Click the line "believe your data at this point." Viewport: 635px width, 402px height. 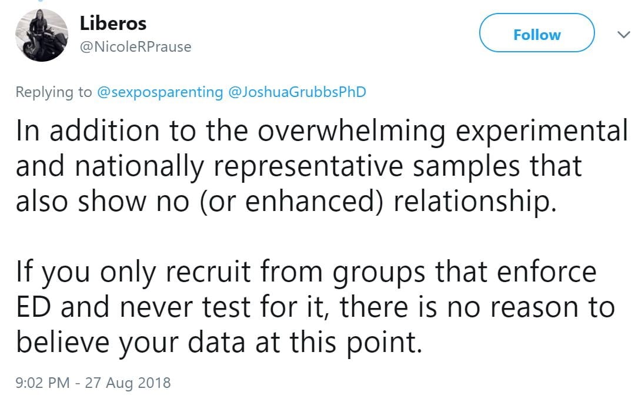(219, 342)
